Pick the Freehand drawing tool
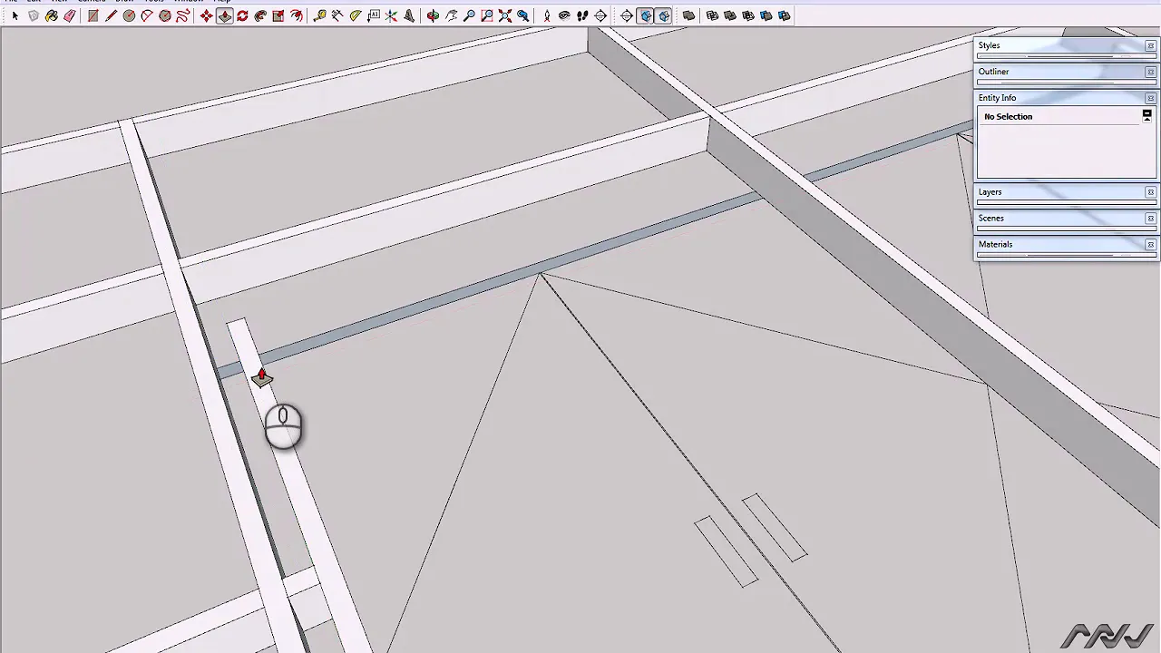This screenshot has height=653, width=1161. (x=183, y=15)
